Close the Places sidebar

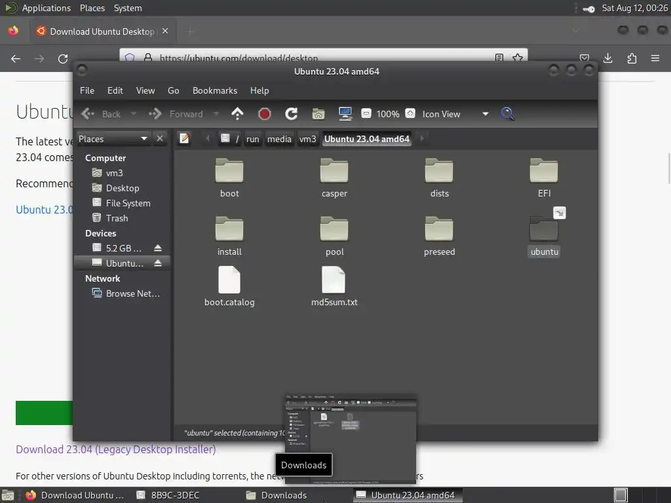click(160, 139)
